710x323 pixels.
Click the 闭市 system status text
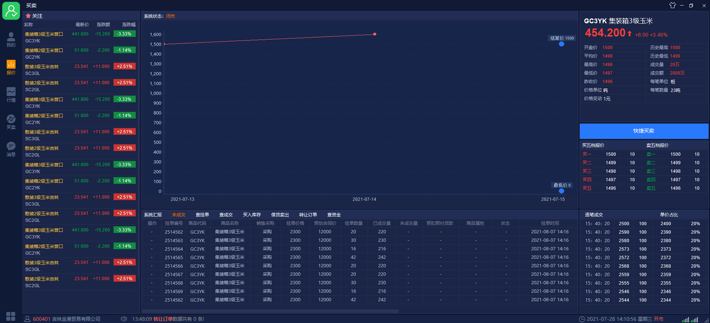pos(170,16)
